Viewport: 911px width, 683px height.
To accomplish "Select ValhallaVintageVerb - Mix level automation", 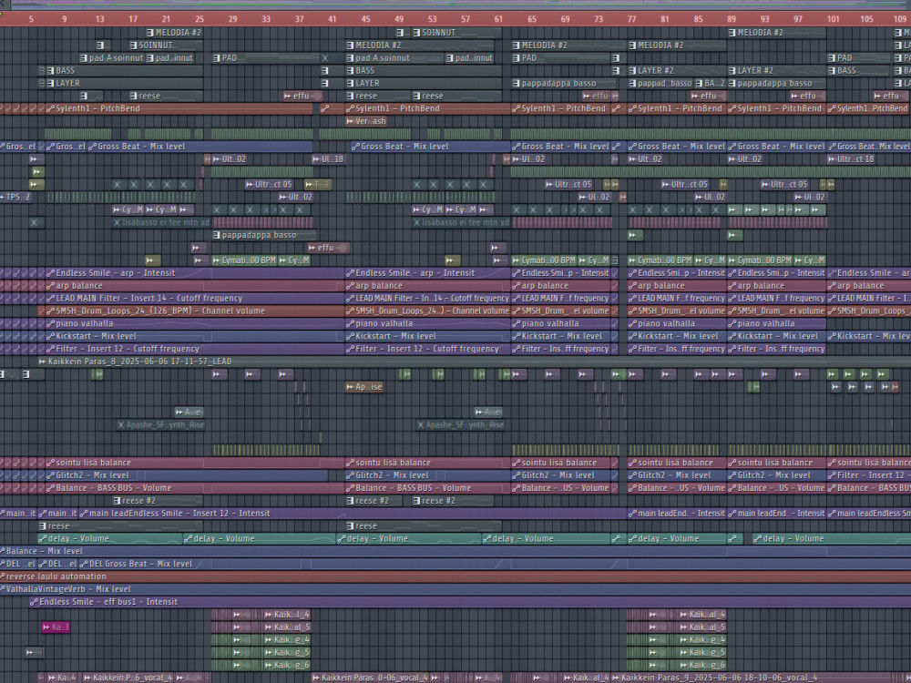I will point(455,589).
